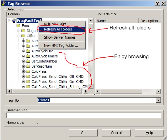Screen dimensions: 167x140
Task: Click the Tag Browser title bar icon
Action: (x=4, y=3)
